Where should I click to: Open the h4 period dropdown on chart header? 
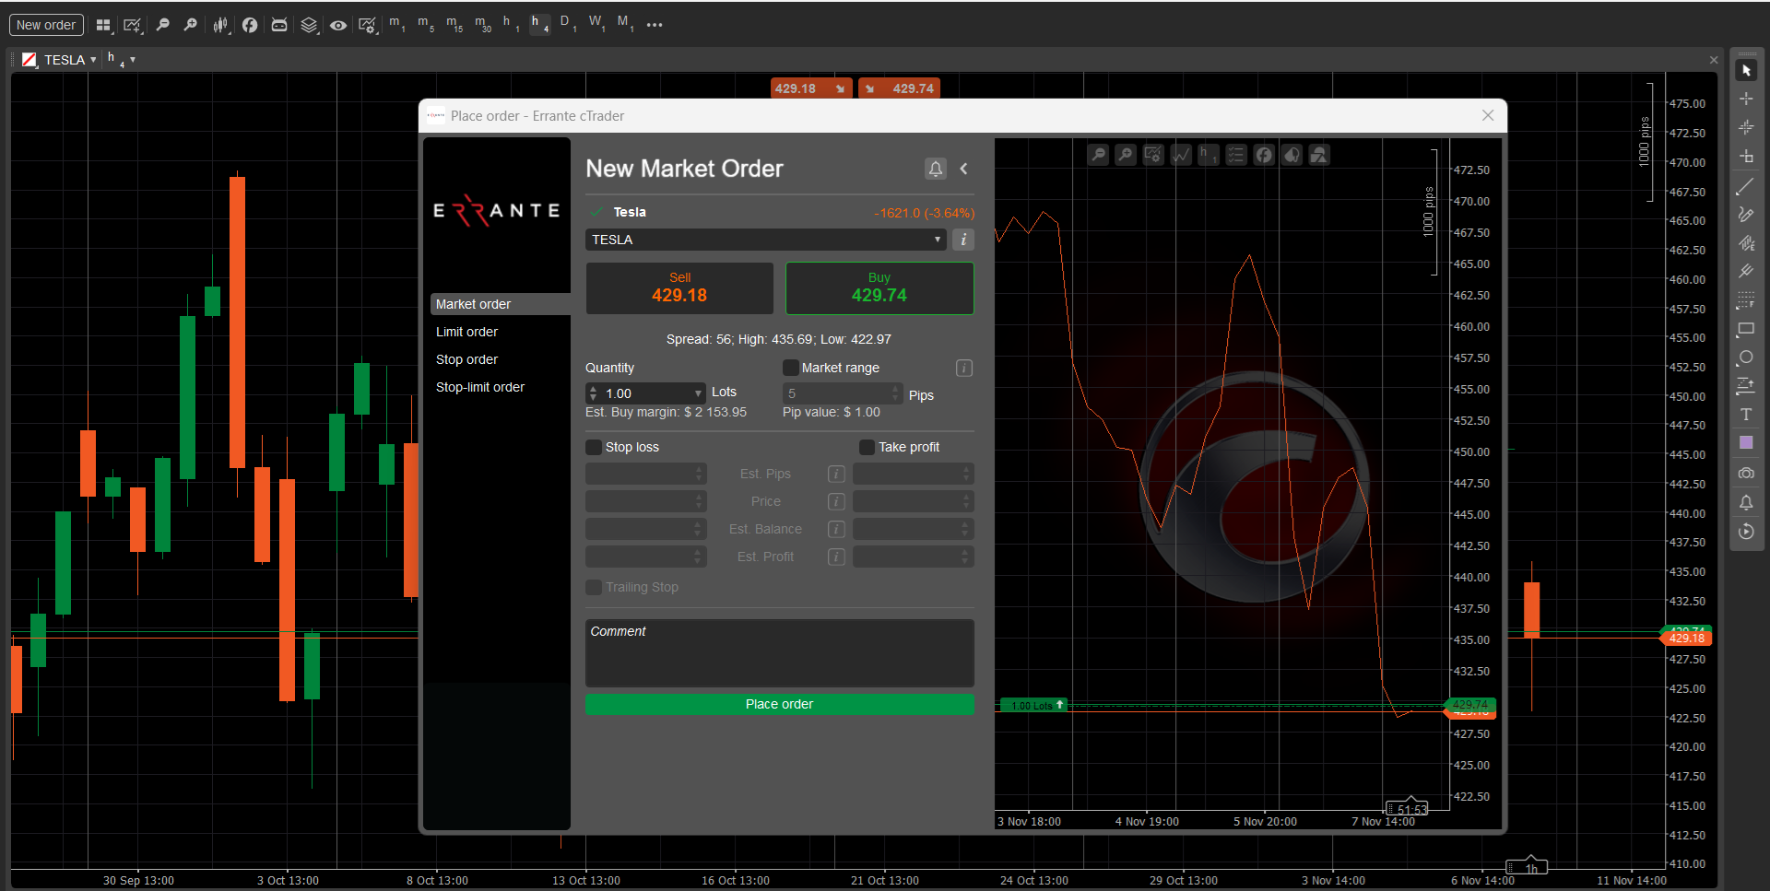pyautogui.click(x=121, y=60)
